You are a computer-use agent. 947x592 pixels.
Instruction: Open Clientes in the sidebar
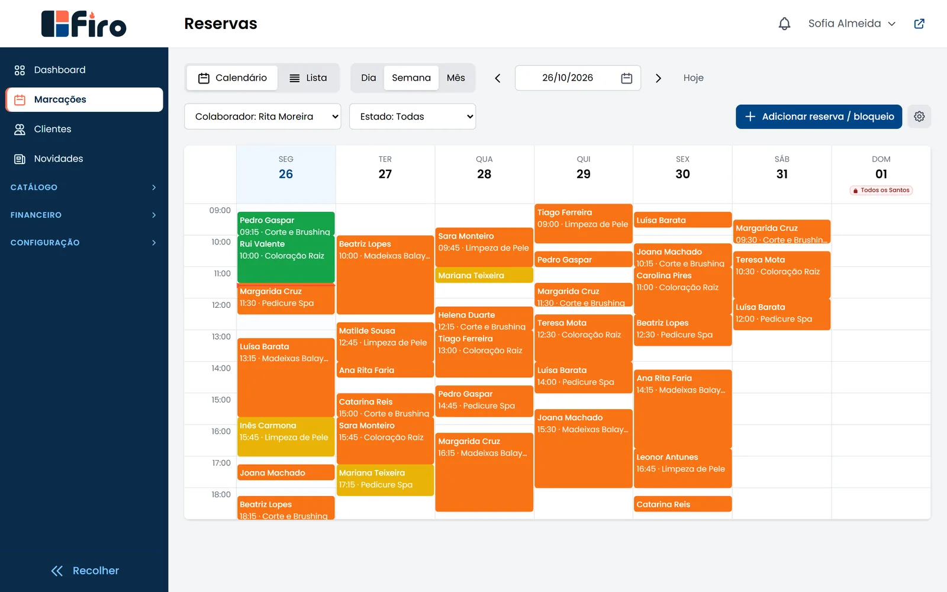(84, 129)
